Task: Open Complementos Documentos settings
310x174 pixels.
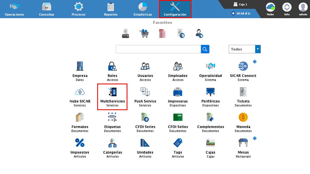Action: click(211, 122)
